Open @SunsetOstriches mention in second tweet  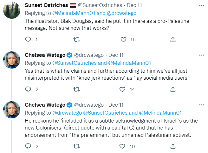pos(75,63)
